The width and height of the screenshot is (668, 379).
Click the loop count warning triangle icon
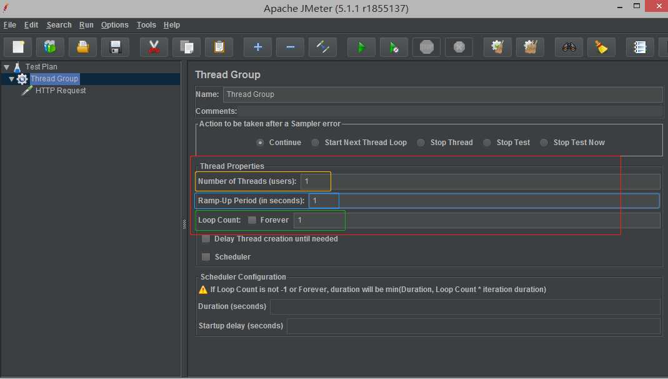(203, 290)
